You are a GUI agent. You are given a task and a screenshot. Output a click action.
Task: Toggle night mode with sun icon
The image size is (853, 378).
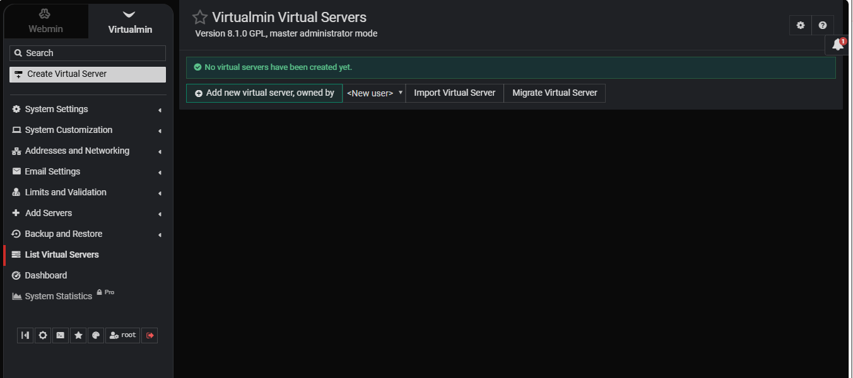(x=43, y=336)
